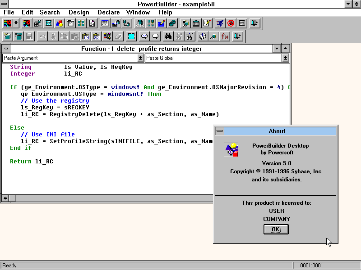Screen dimensions: 361x270
Task: Expand the Paste Global drop-down list
Action: pos(285,58)
